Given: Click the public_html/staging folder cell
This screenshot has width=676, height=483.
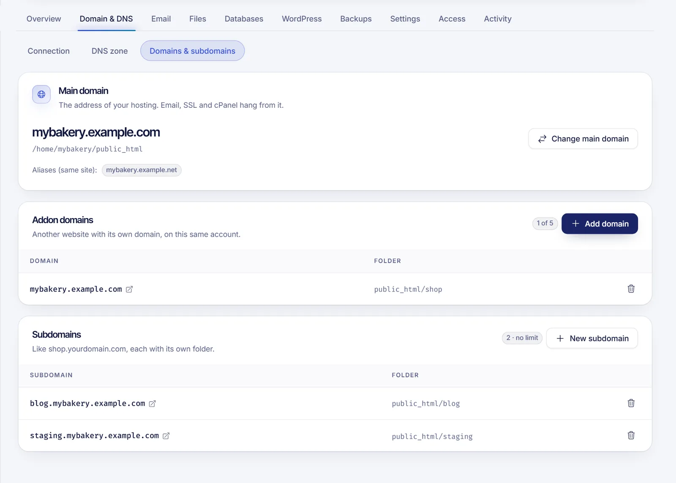Looking at the screenshot, I should tap(432, 436).
